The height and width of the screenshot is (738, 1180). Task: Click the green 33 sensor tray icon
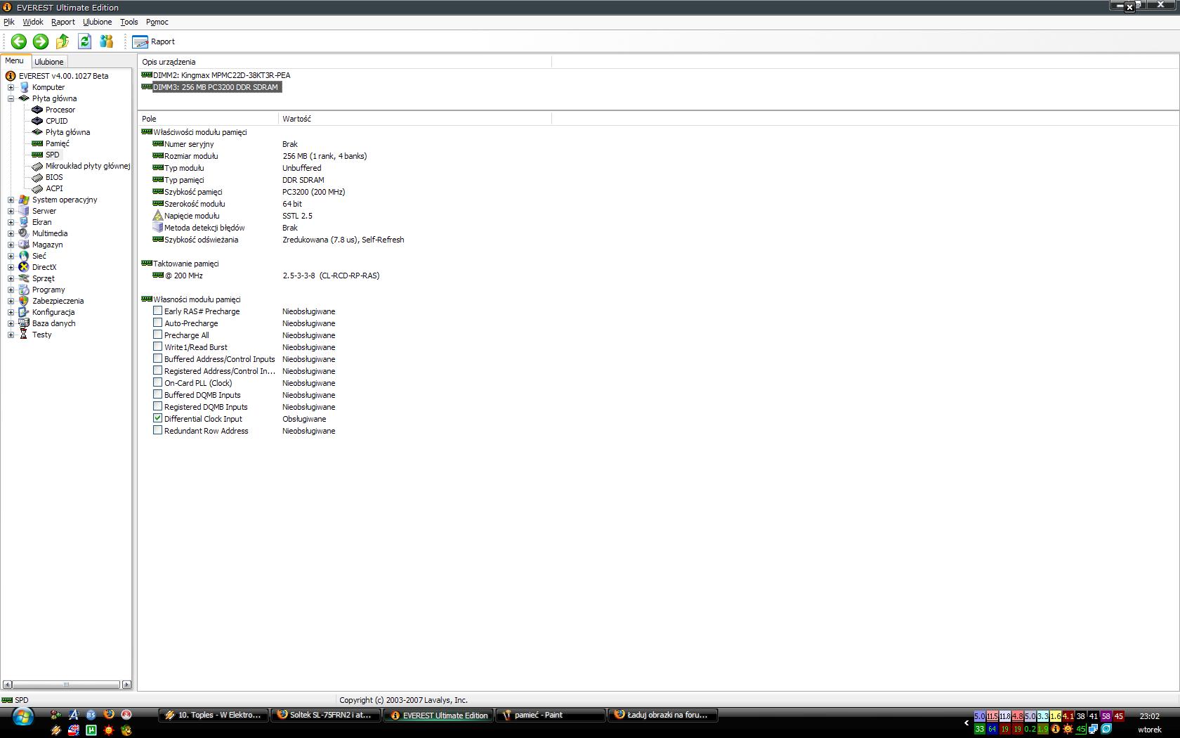click(x=980, y=729)
